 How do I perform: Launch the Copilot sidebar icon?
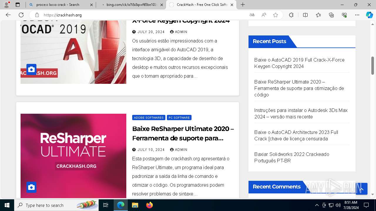pyautogui.click(x=369, y=15)
